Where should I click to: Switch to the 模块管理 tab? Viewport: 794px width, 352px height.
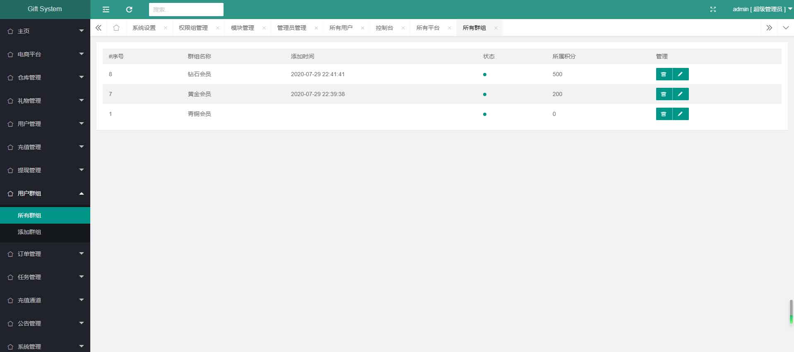pyautogui.click(x=243, y=28)
